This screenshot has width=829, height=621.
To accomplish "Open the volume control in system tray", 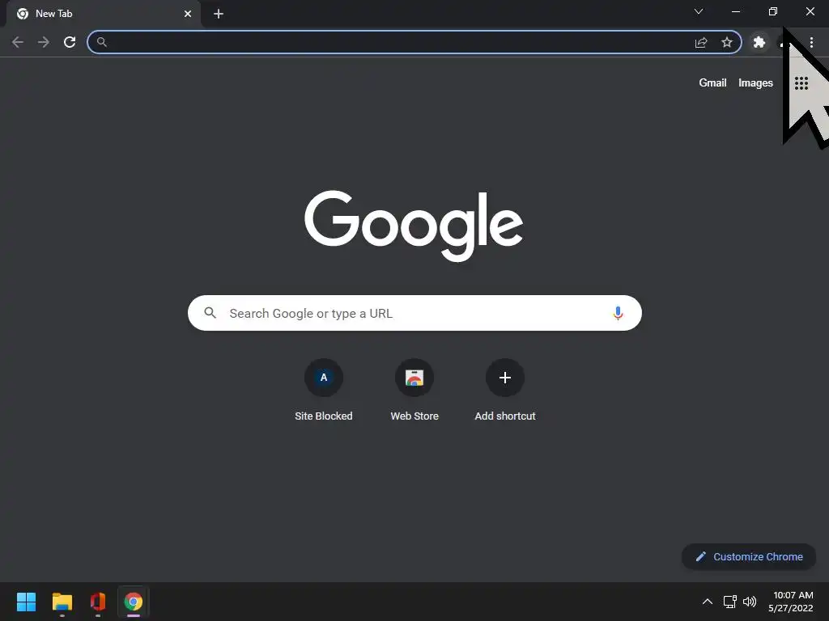I will [750, 602].
